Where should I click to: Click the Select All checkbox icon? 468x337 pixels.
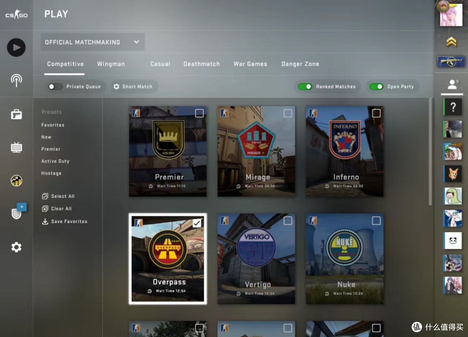pyautogui.click(x=45, y=196)
